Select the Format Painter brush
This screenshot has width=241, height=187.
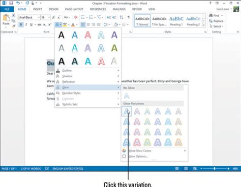14,26
